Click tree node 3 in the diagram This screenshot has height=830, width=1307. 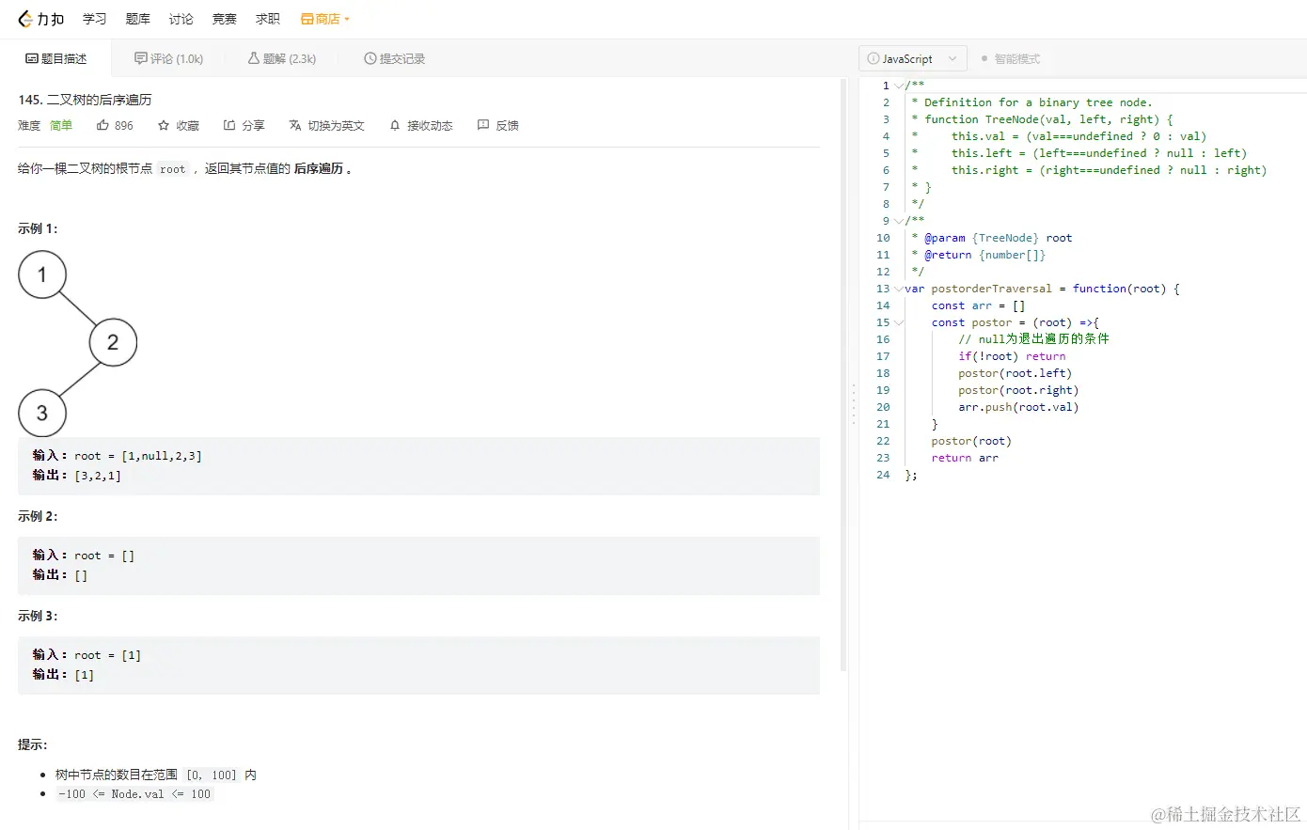click(x=41, y=413)
